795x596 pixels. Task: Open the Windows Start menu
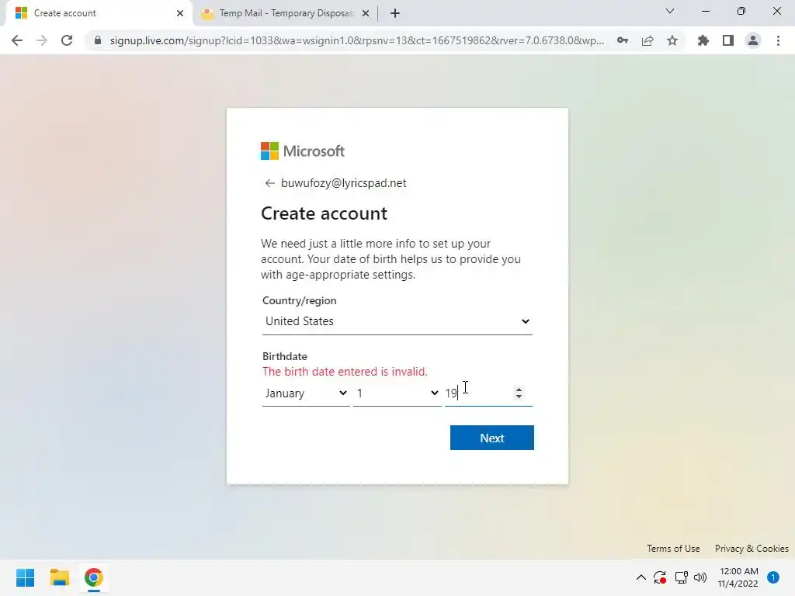(x=25, y=577)
